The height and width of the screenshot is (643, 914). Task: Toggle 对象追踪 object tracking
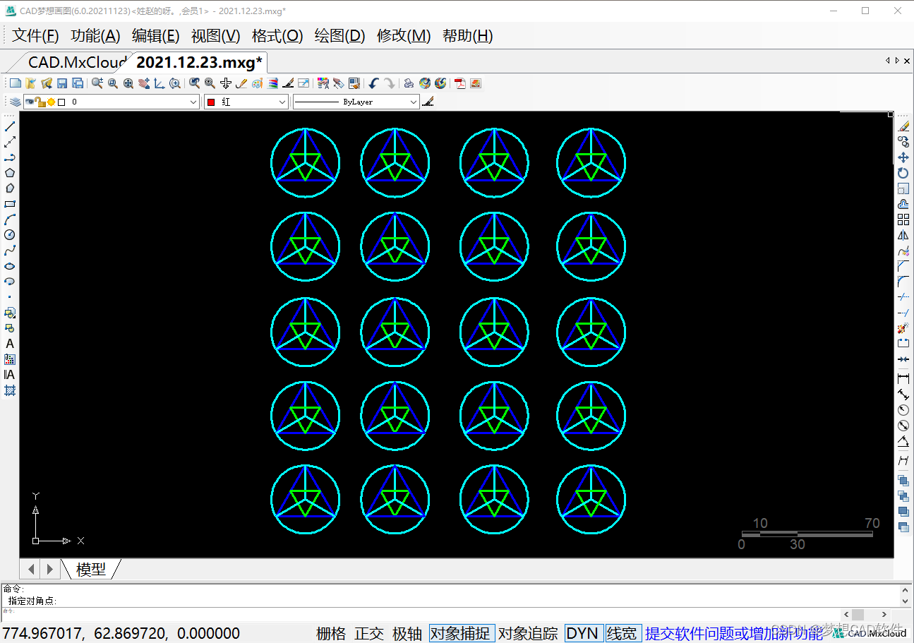[528, 633]
